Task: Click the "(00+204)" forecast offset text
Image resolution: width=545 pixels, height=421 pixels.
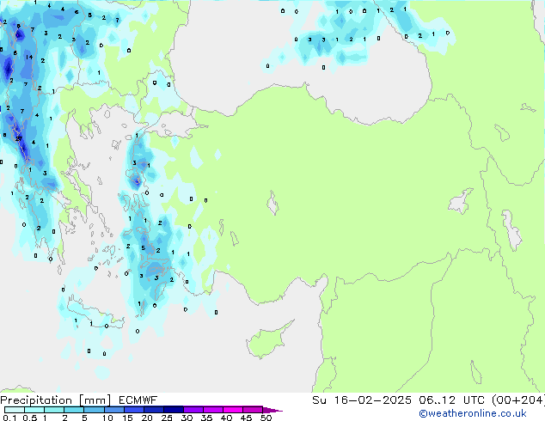Action: (x=517, y=400)
